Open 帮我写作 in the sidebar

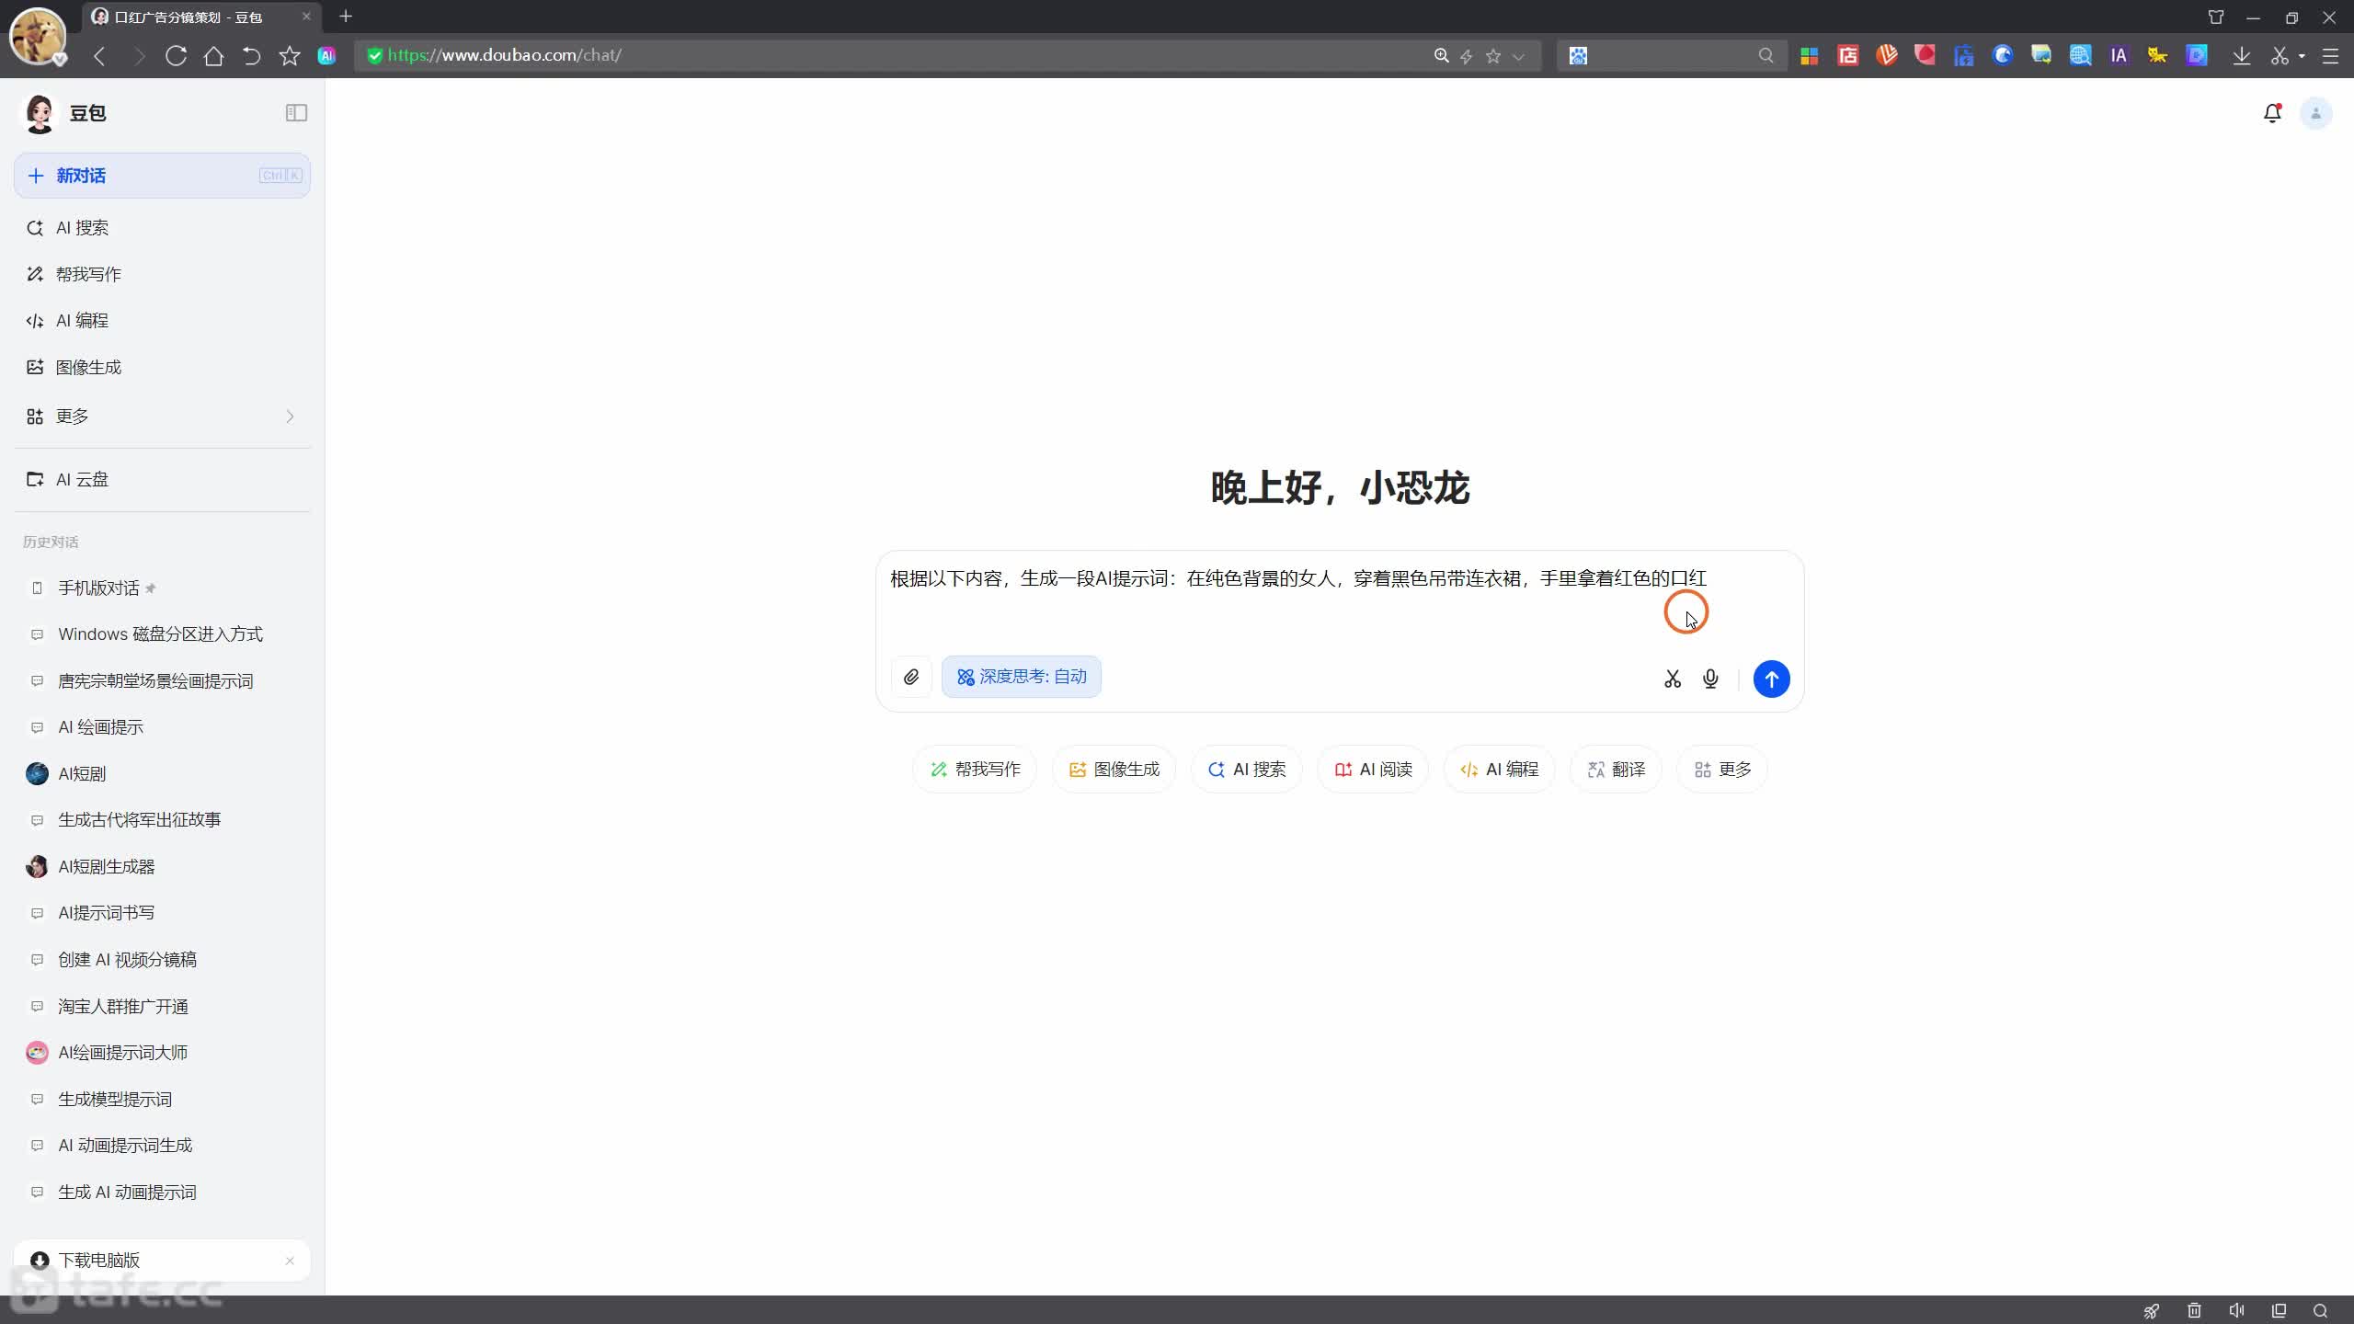pos(162,274)
